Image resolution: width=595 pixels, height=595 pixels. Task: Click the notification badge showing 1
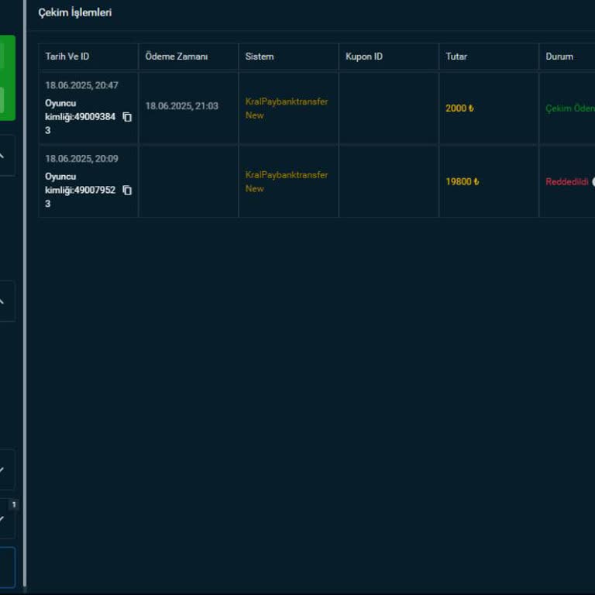pyautogui.click(x=13, y=505)
